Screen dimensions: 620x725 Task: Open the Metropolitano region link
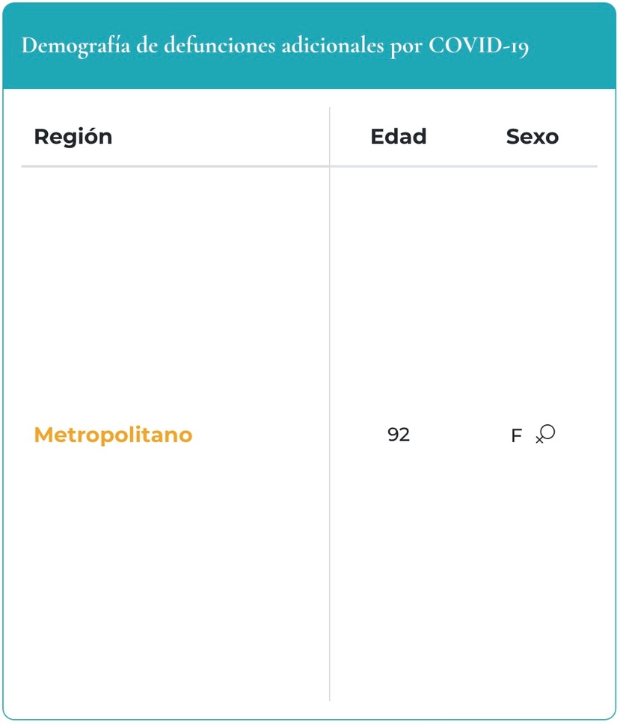click(113, 435)
